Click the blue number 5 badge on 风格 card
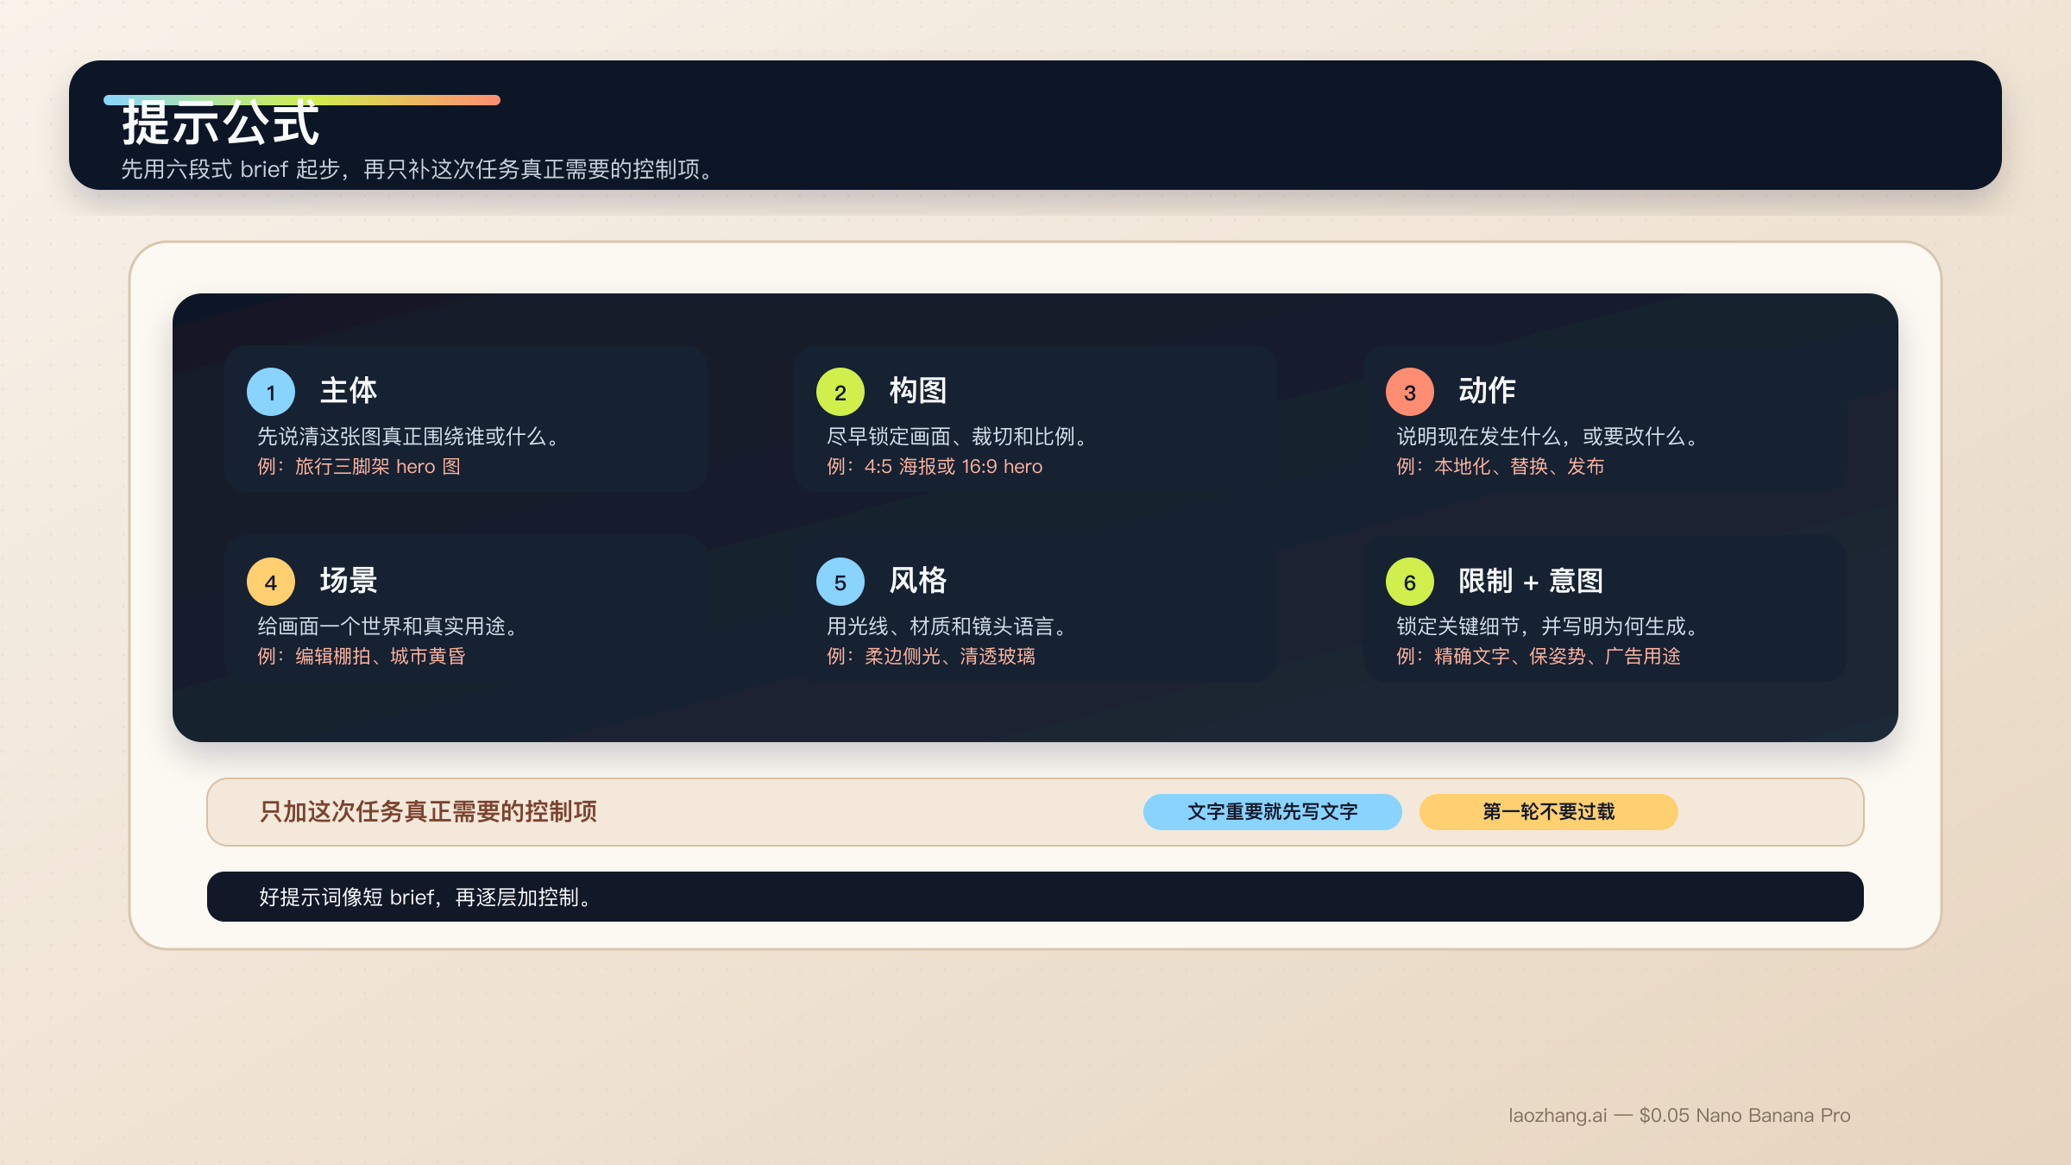 click(x=840, y=582)
